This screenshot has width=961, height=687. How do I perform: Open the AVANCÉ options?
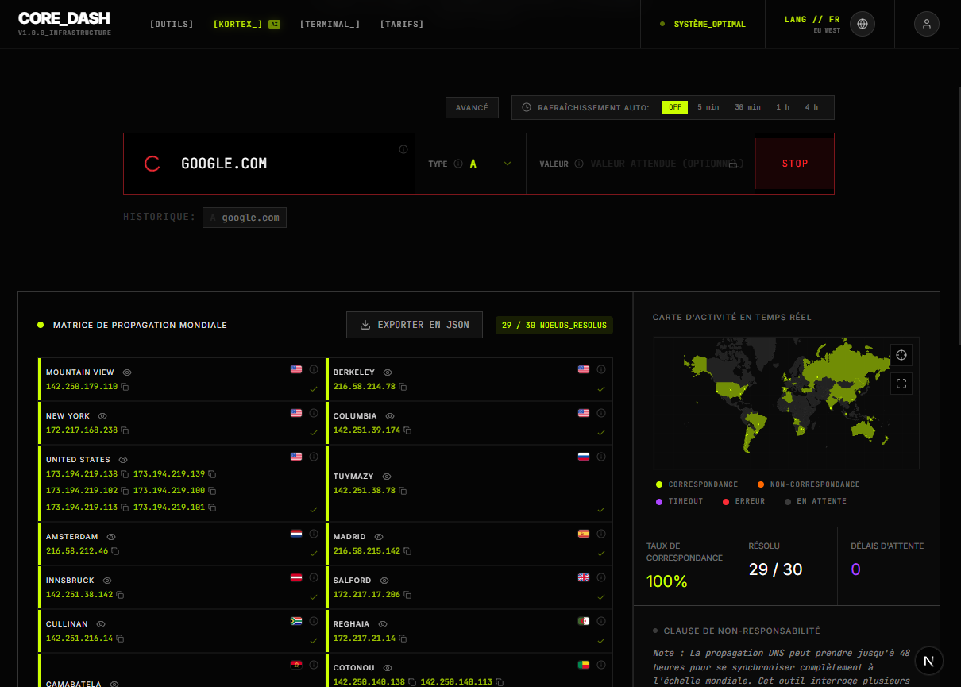(472, 107)
